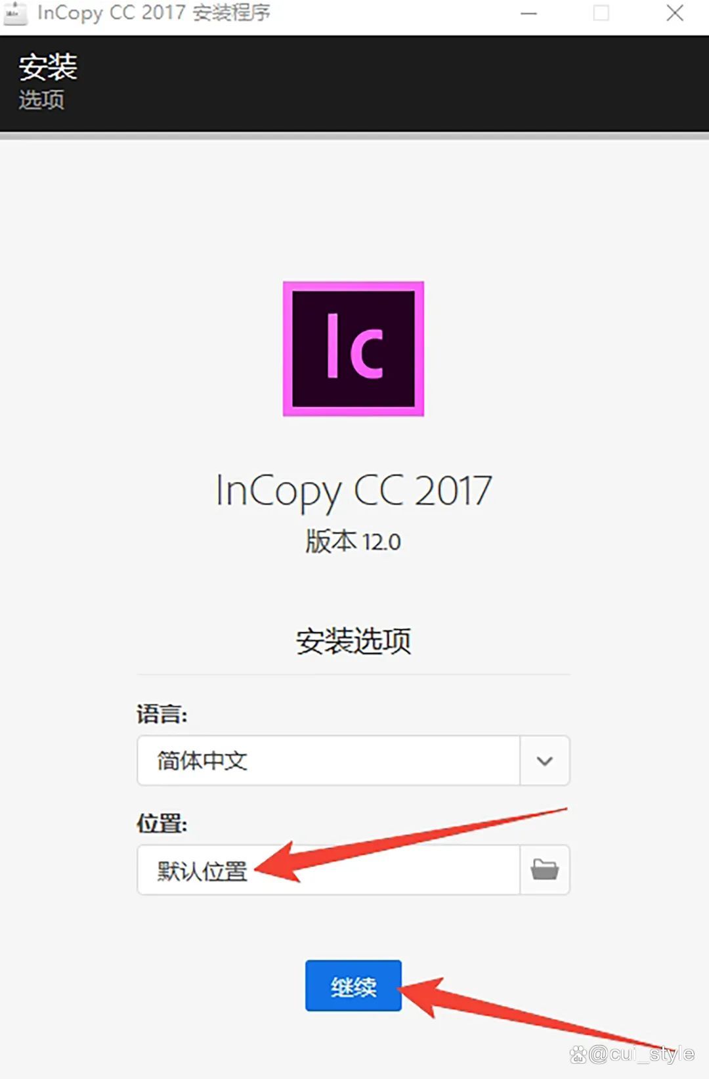The width and height of the screenshot is (709, 1079).
Task: Click the 安装 header title
Action: click(48, 67)
